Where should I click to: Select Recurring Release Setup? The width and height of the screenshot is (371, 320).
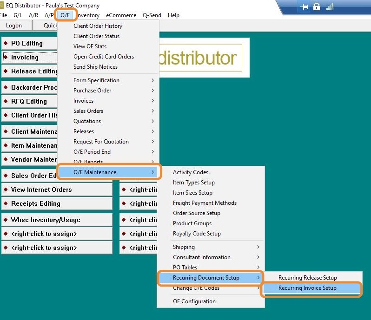[x=312, y=278]
